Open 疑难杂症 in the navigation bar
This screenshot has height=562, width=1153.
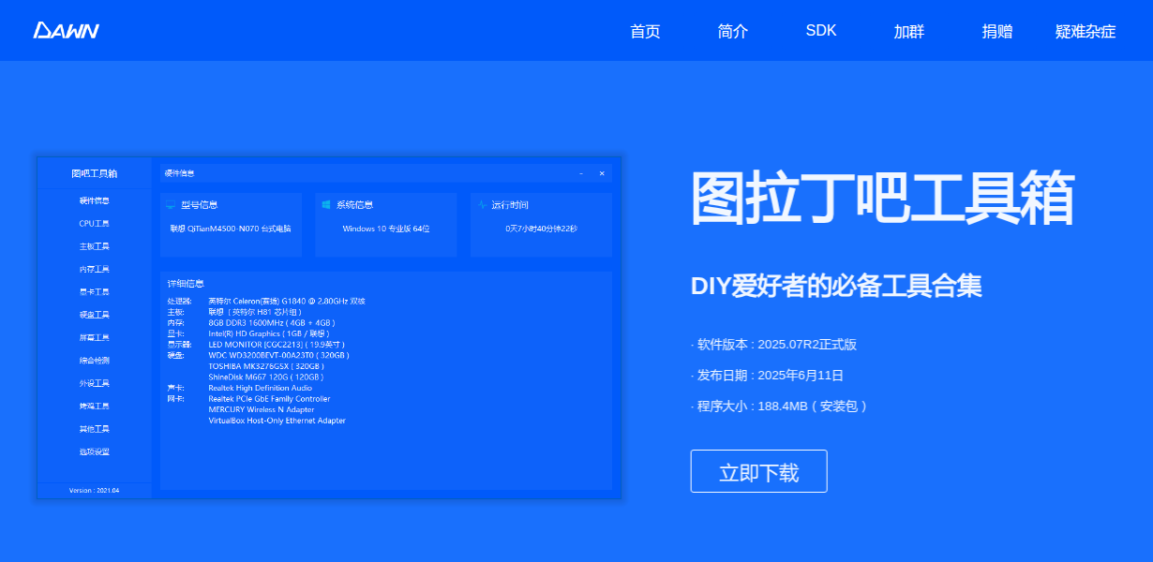[x=1086, y=31]
